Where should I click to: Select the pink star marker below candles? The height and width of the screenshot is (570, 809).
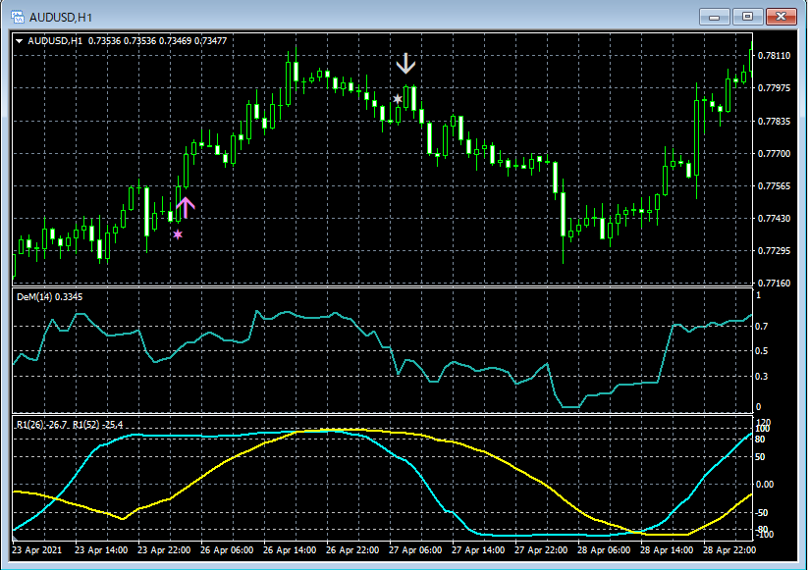pos(178,234)
